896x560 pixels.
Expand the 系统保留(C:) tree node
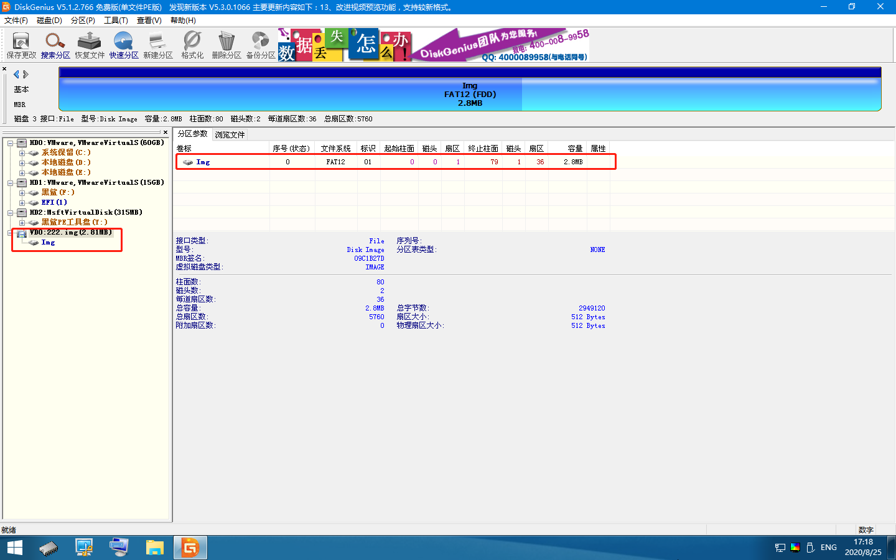(22, 153)
